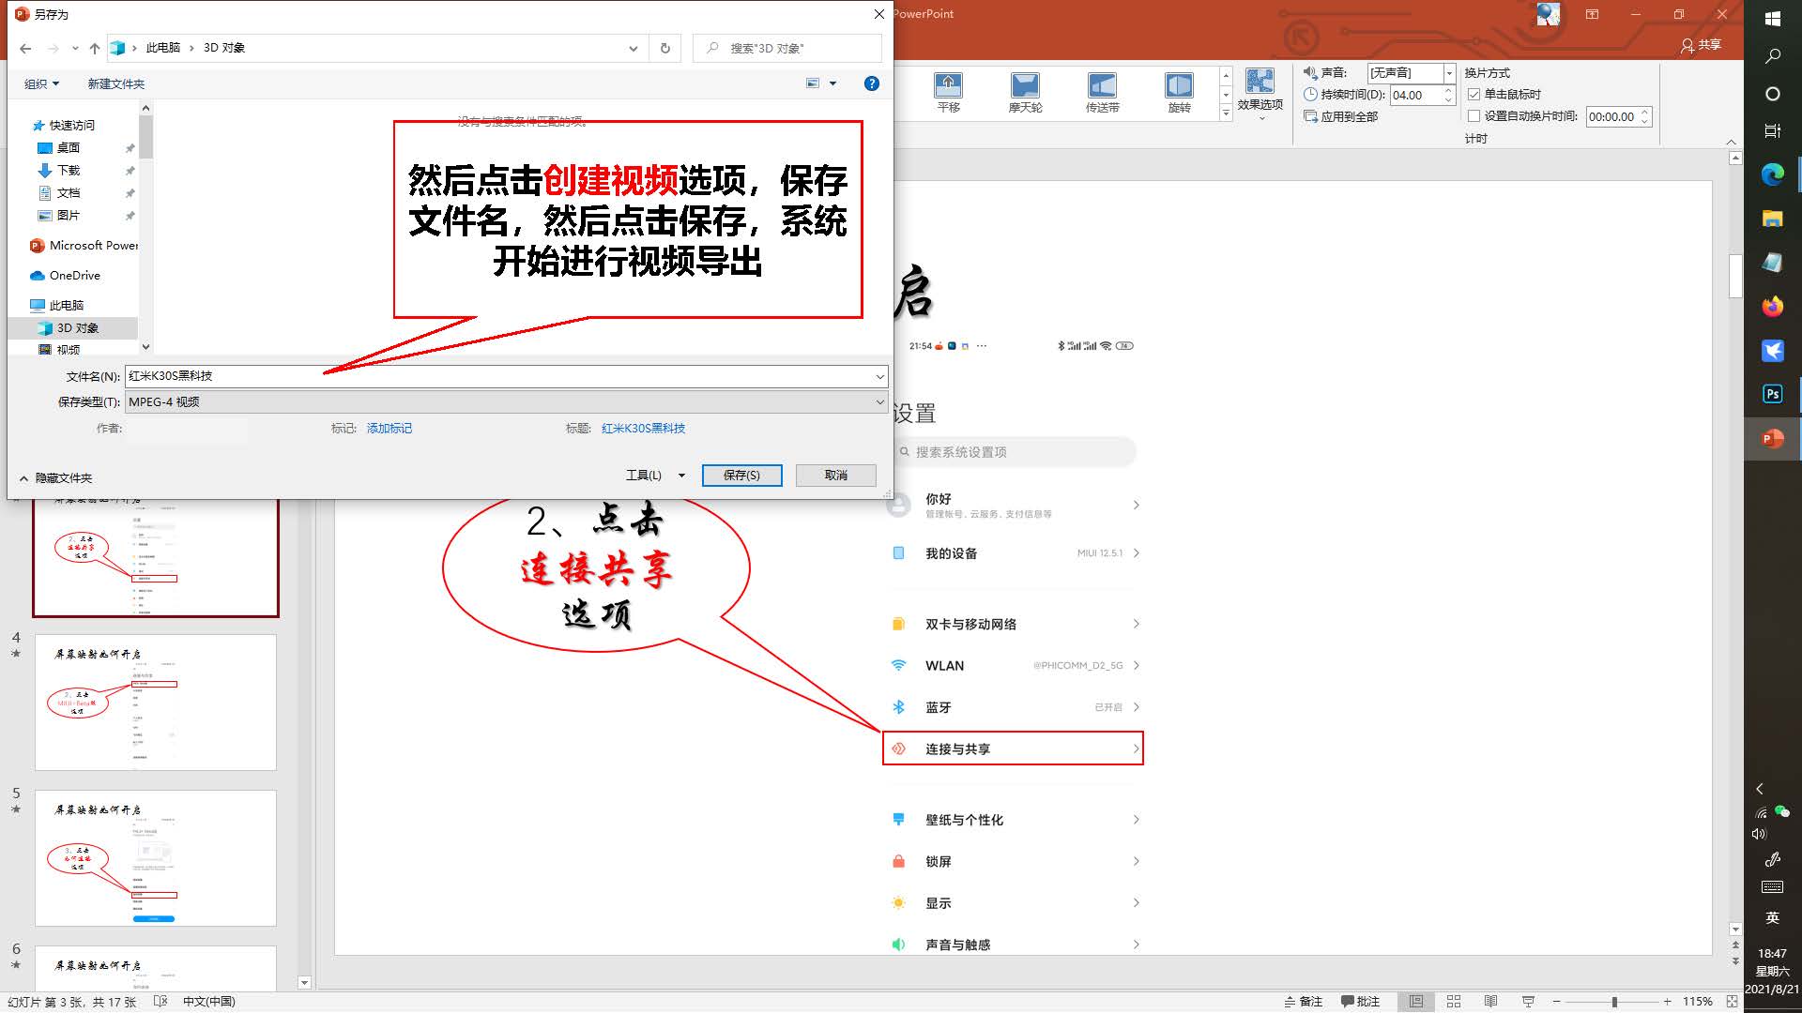Screen dimensions: 1802x1013
Task: Click 取消 to cancel saving
Action: tap(835, 476)
